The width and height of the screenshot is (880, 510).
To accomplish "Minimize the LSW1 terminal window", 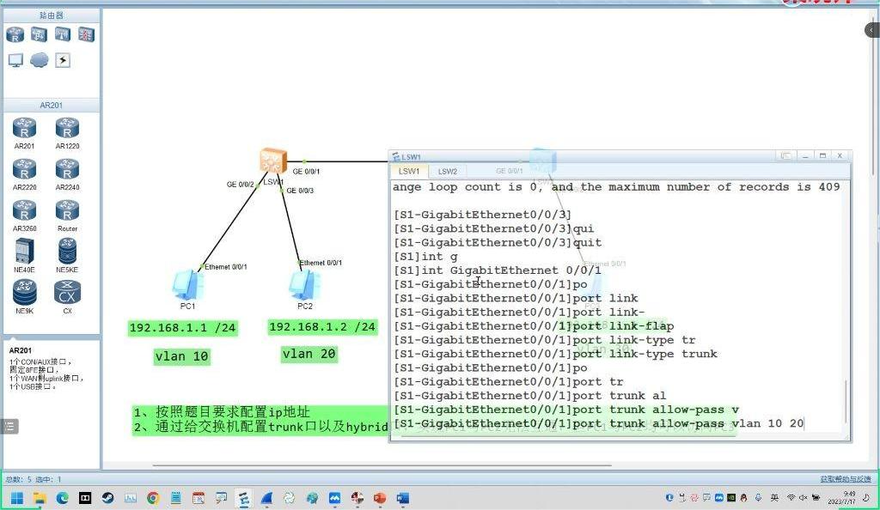I will tap(805, 155).
